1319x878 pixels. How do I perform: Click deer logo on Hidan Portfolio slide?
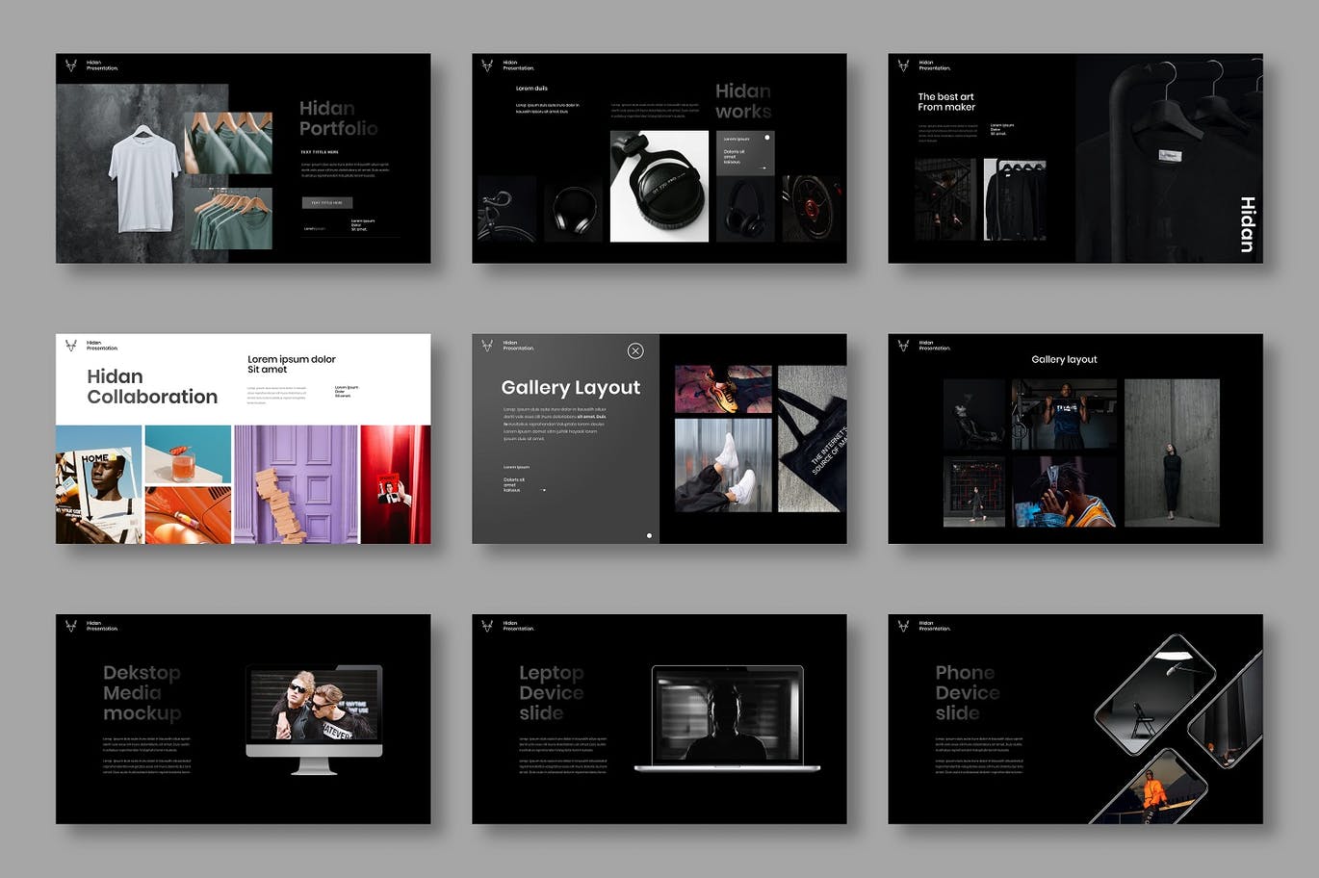[70, 65]
